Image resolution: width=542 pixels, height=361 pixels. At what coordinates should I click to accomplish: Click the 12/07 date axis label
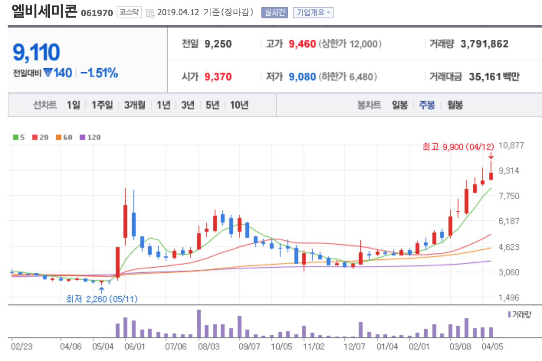[354, 346]
